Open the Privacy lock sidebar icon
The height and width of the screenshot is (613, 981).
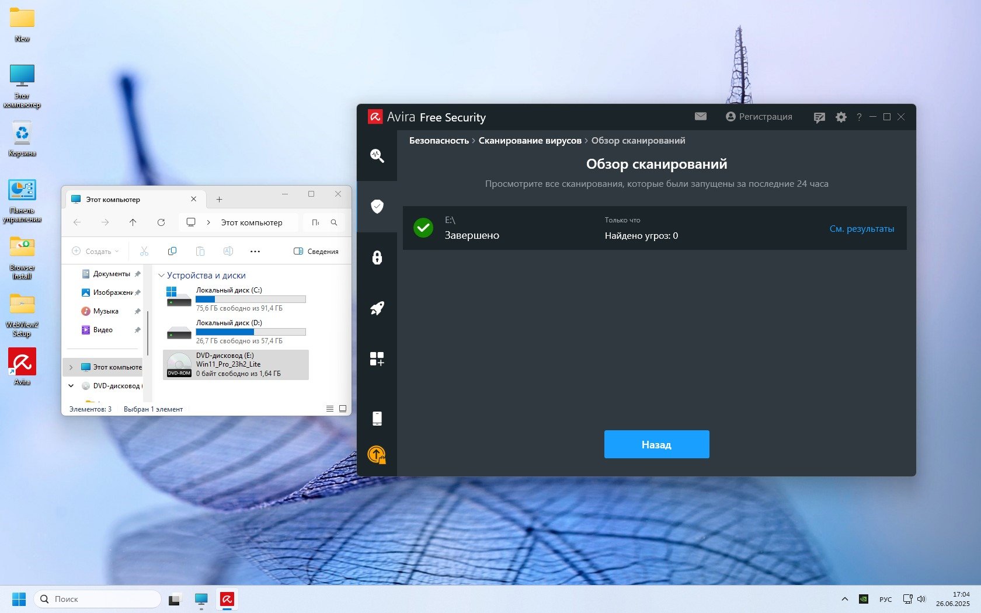[x=377, y=257]
